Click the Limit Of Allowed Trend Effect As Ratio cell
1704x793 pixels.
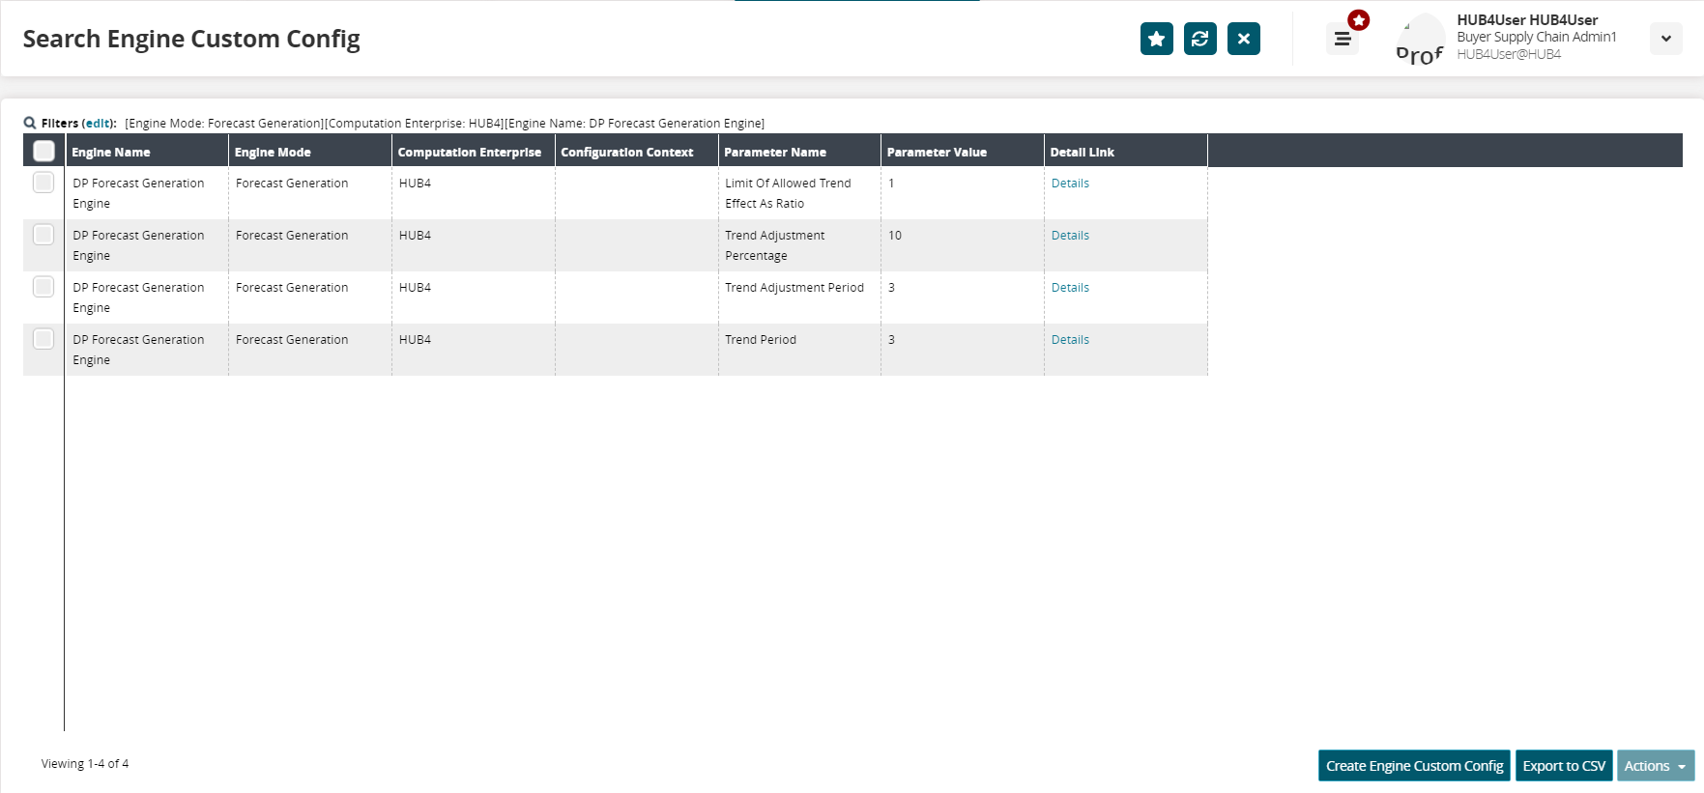[799, 193]
